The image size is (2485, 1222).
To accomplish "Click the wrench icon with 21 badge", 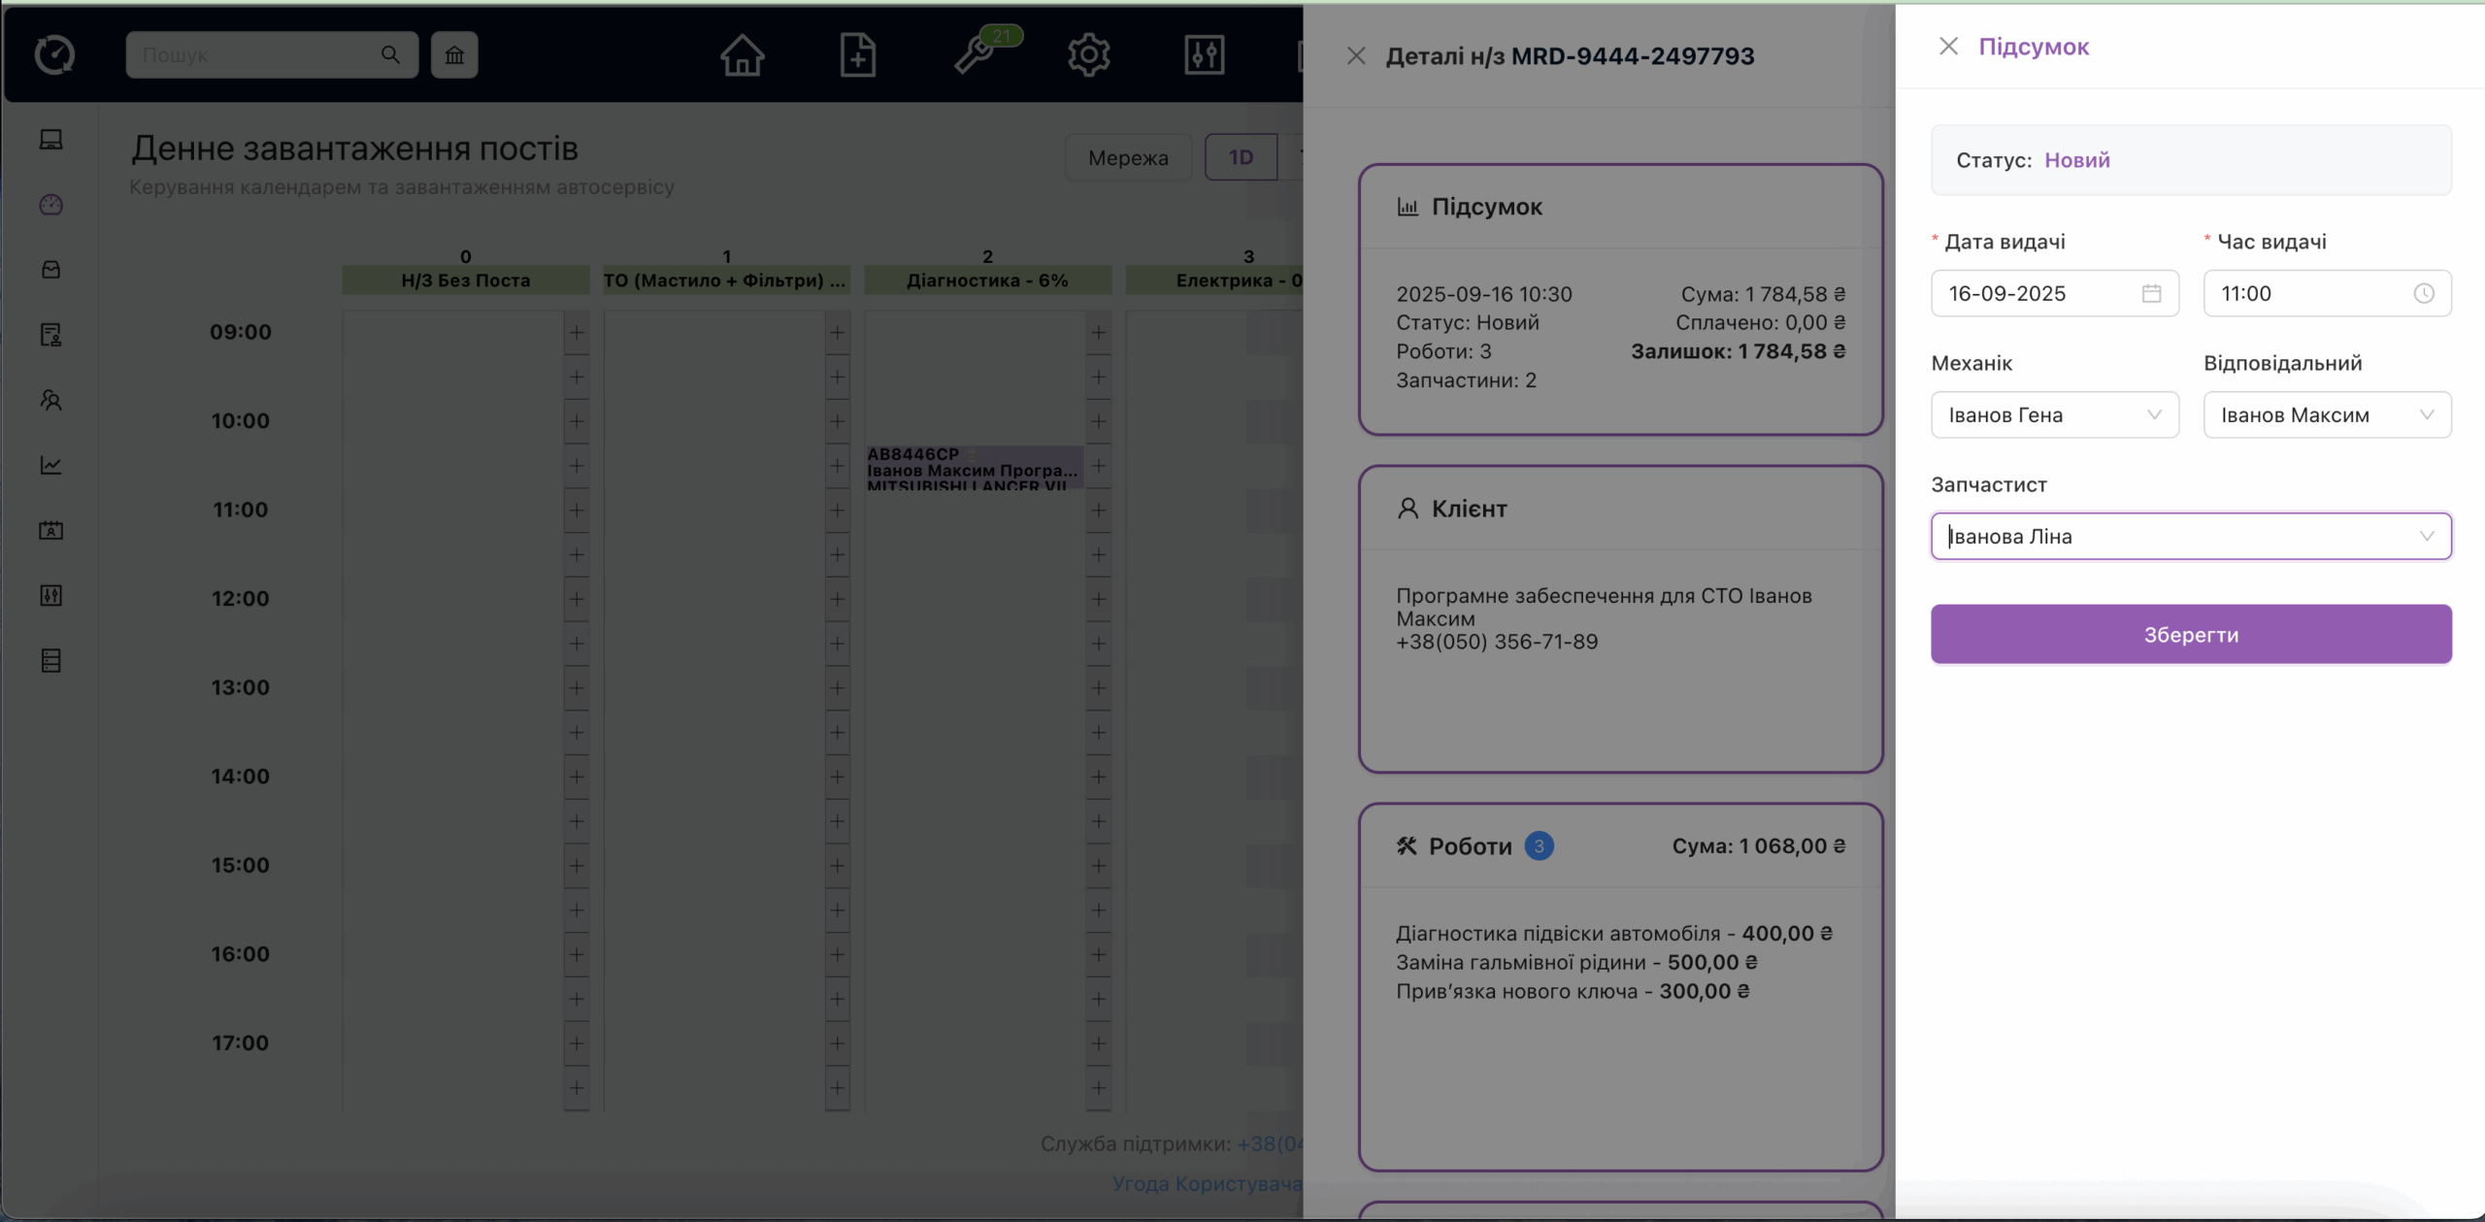I will pyautogui.click(x=975, y=55).
